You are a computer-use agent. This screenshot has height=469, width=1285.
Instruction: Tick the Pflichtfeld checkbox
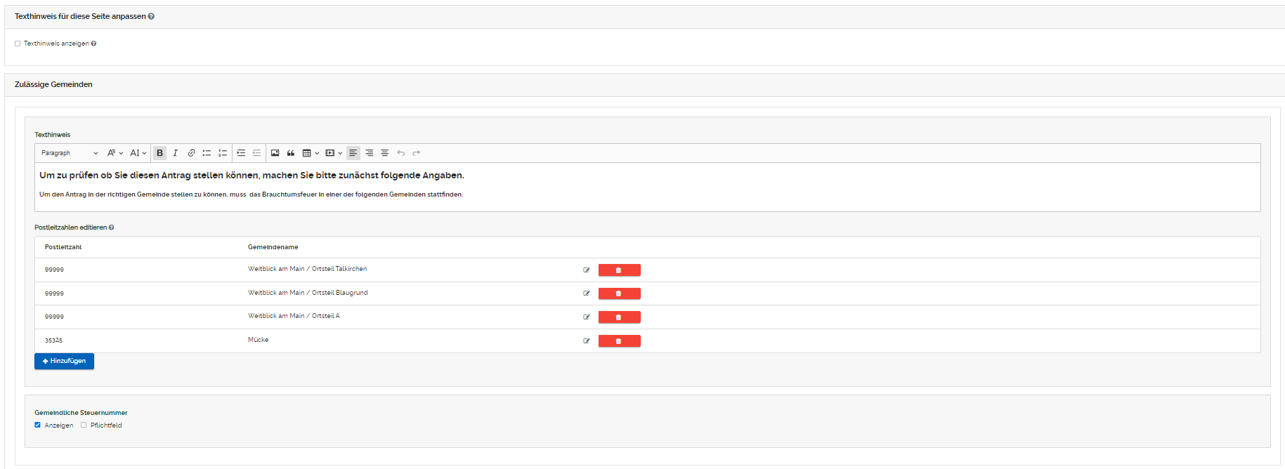84,425
